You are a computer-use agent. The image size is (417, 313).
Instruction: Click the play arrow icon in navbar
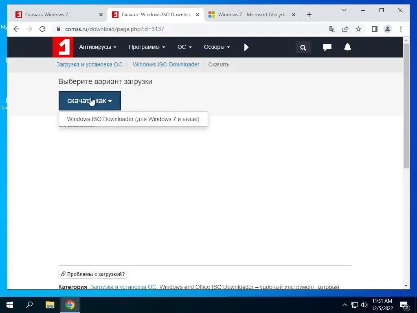point(246,47)
